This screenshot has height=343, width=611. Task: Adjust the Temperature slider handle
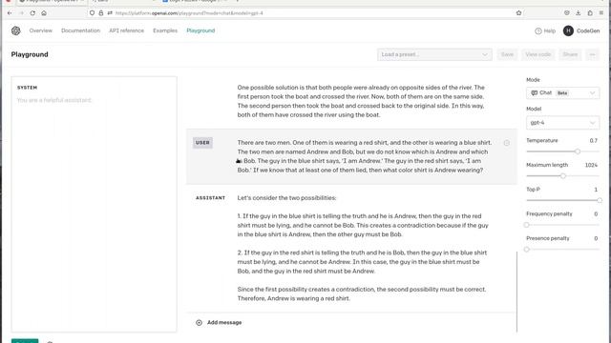(x=578, y=151)
